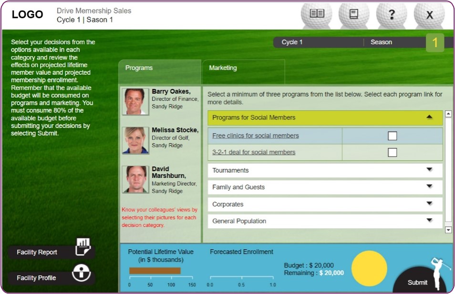The image size is (455, 294).
Task: Click the scrollbar up arrow in programs list
Action: pos(448,114)
